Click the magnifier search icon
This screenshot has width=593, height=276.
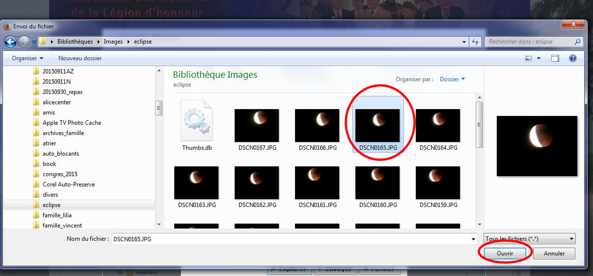coord(577,42)
